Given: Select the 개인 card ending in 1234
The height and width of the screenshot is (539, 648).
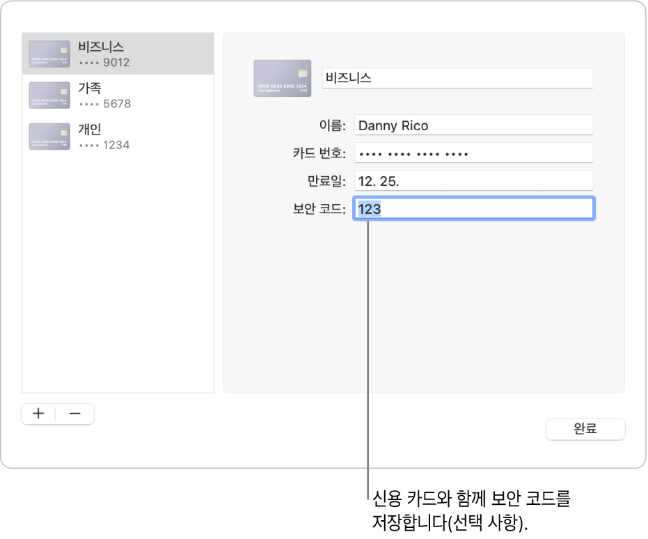Looking at the screenshot, I should point(118,136).
